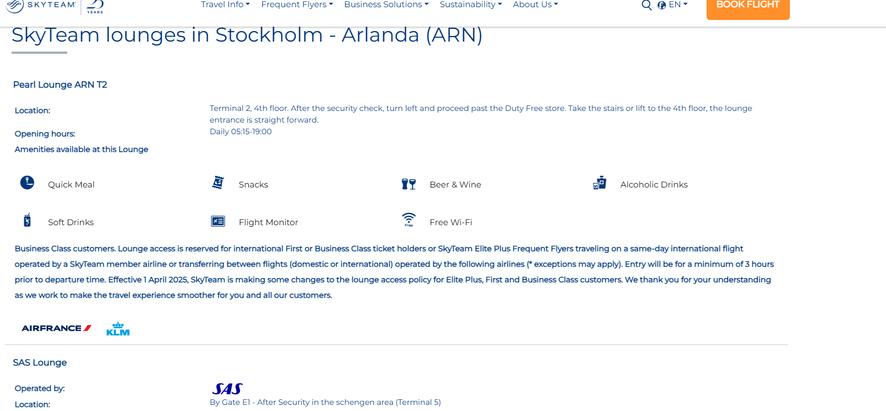Click the SAS operator logo

click(227, 389)
